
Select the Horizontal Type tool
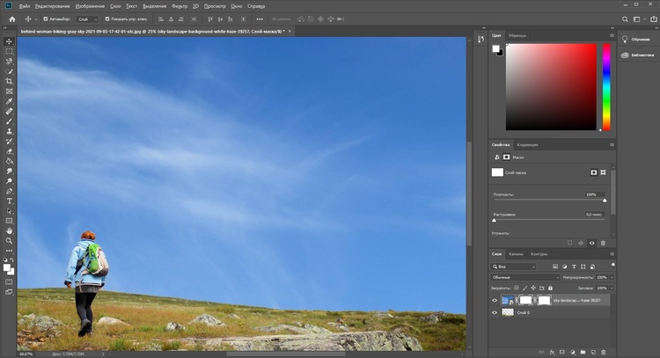(x=10, y=201)
